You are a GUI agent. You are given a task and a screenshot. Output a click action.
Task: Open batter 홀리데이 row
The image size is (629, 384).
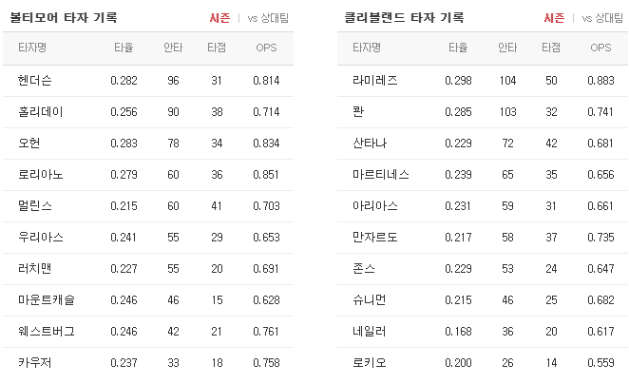point(148,112)
